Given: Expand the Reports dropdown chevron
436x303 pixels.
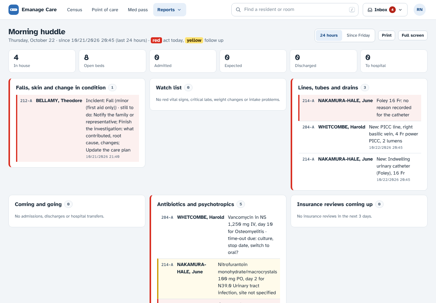Looking at the screenshot, I should pyautogui.click(x=179, y=10).
